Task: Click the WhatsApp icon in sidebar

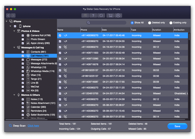Action: click(x=28, y=67)
